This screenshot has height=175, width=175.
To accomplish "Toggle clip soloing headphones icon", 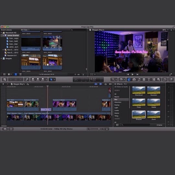I will tap(106, 84).
